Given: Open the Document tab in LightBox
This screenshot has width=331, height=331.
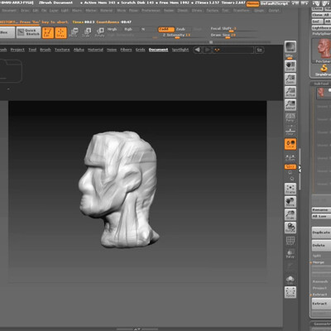Looking at the screenshot, I should tap(158, 50).
